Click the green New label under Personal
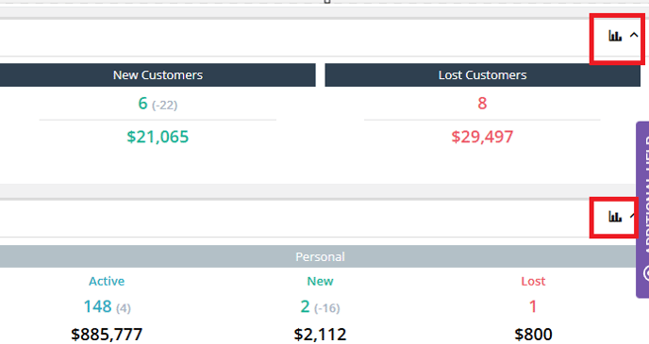Image resolution: width=649 pixels, height=344 pixels. tap(320, 281)
